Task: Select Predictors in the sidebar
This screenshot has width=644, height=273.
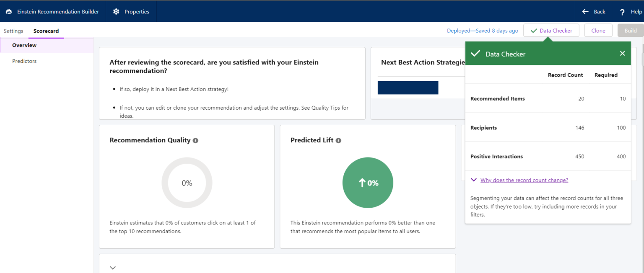Action: 24,61
